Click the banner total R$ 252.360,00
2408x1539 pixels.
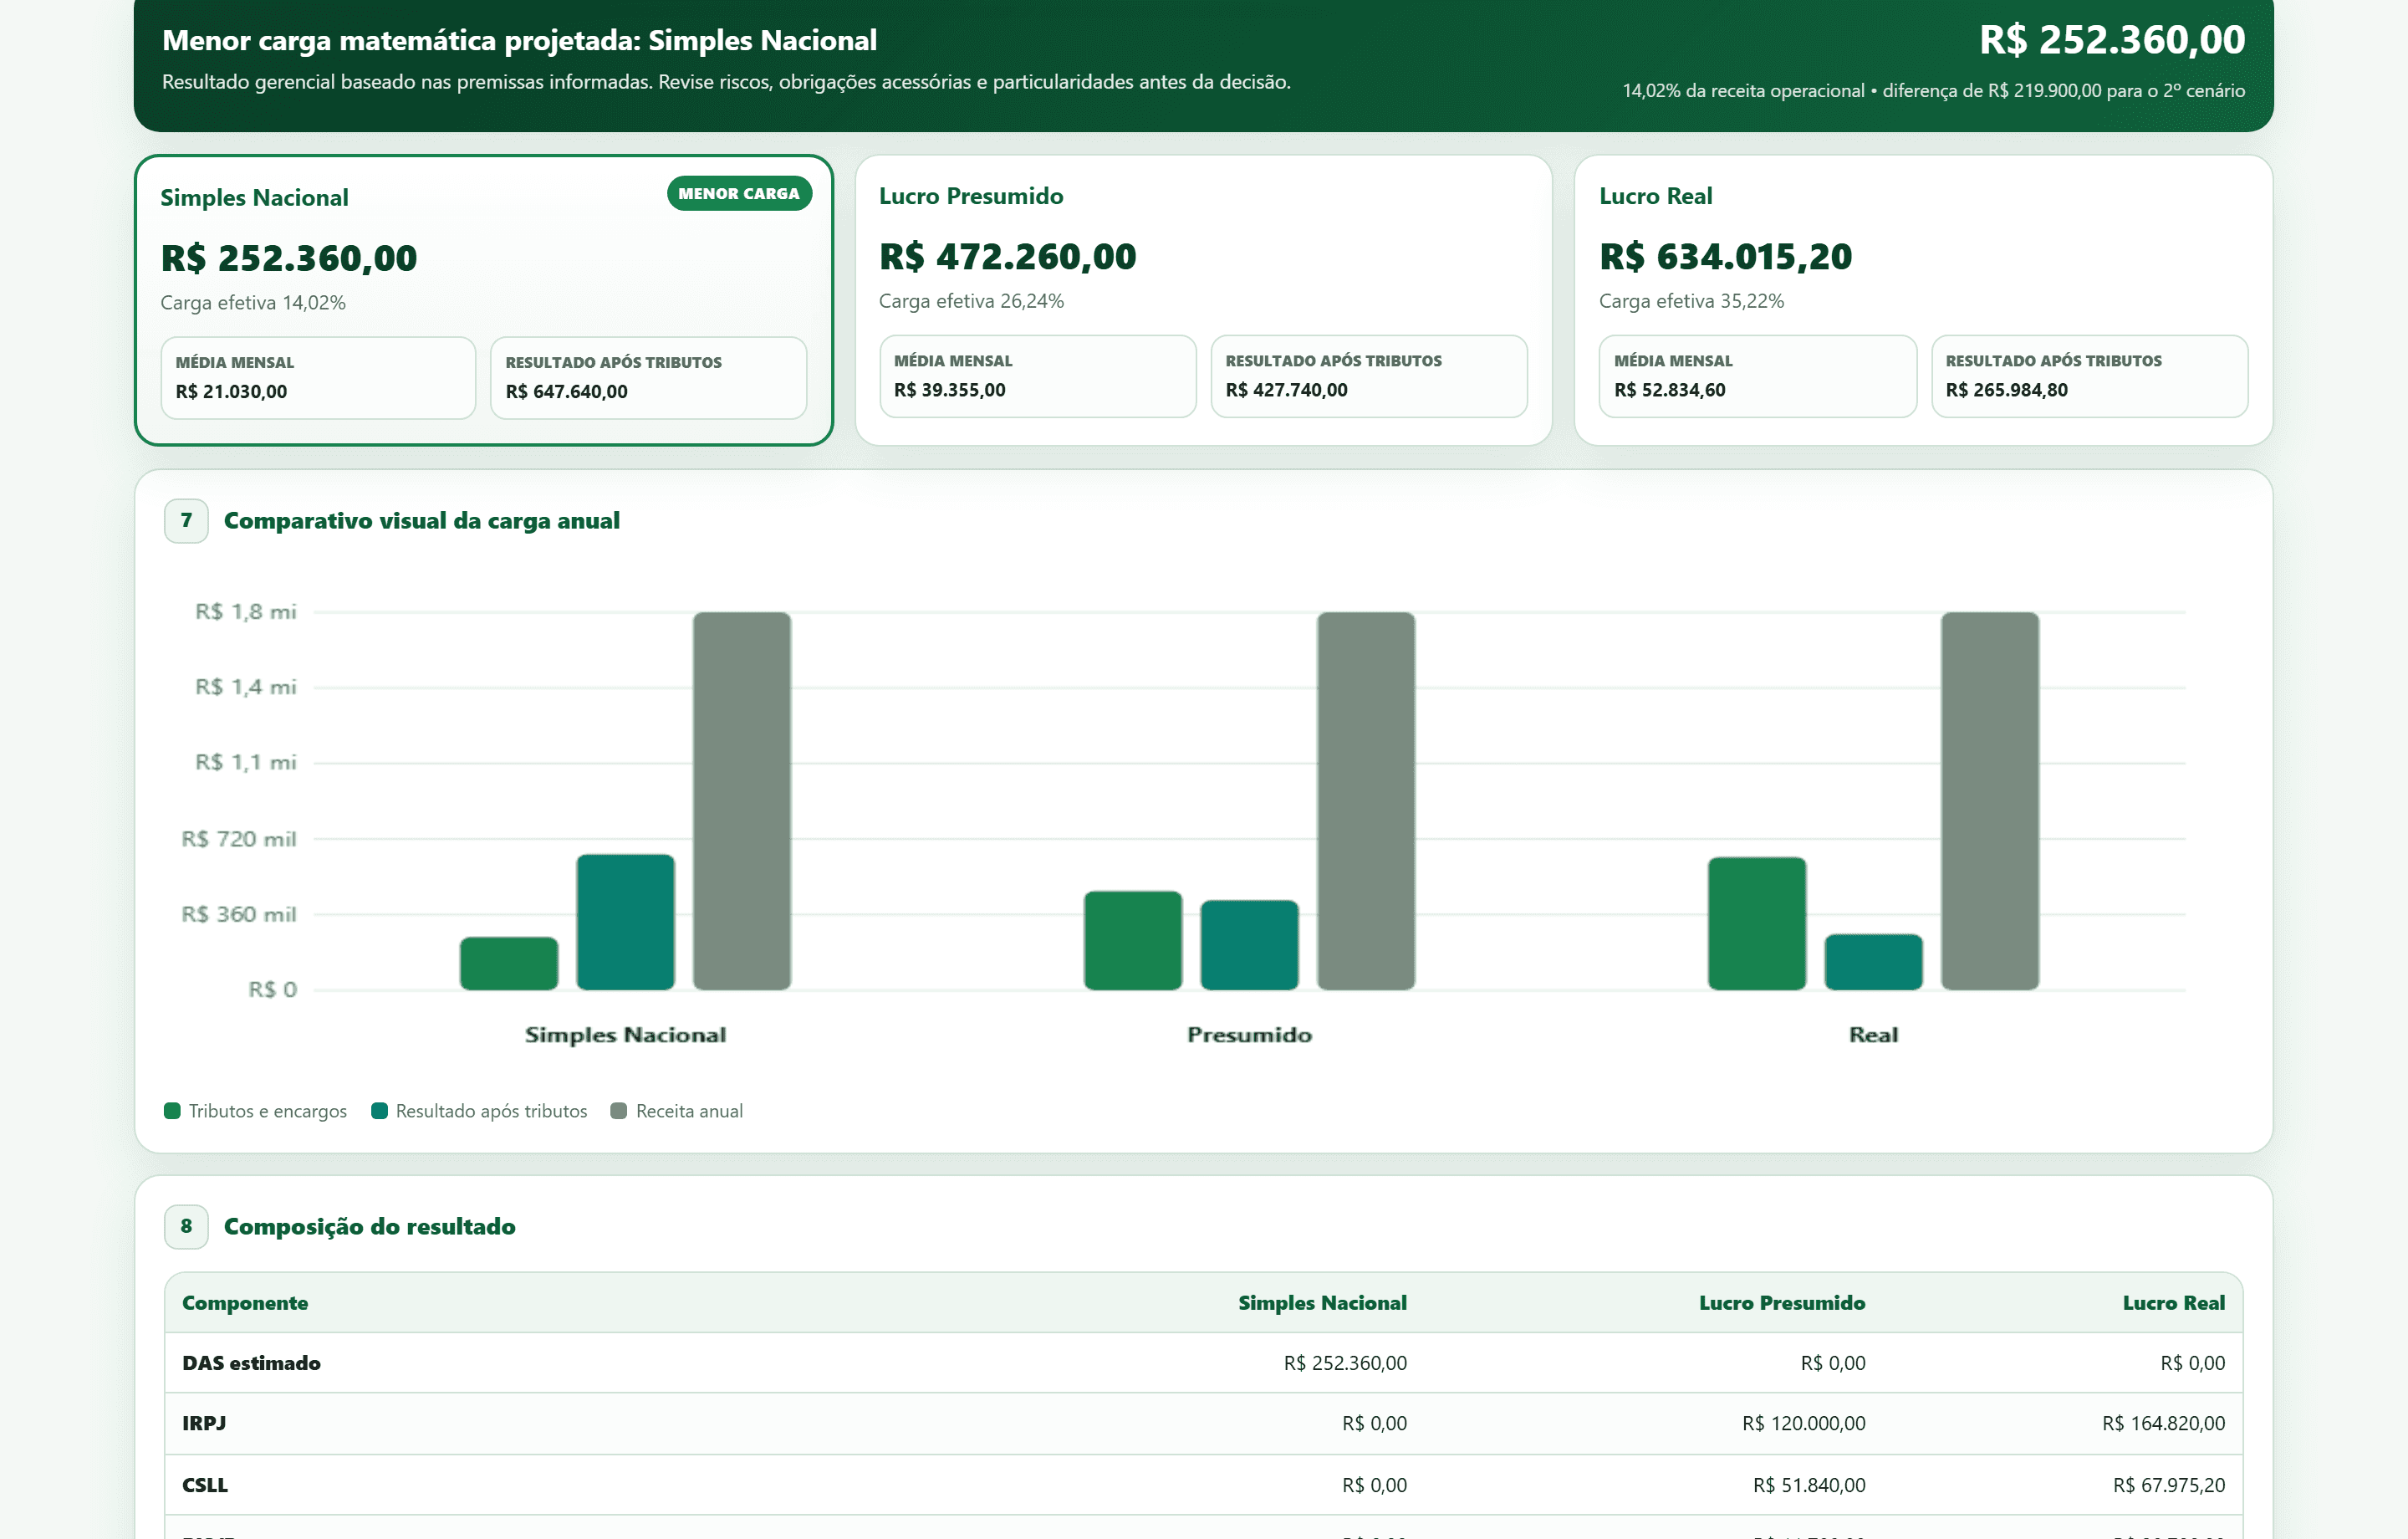[x=2112, y=40]
